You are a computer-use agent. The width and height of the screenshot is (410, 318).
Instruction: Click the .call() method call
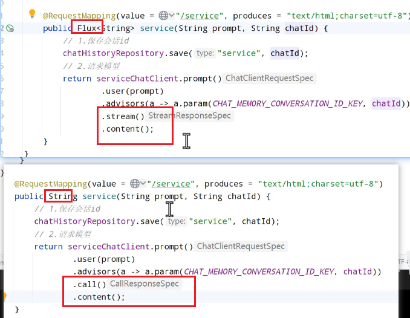click(89, 284)
